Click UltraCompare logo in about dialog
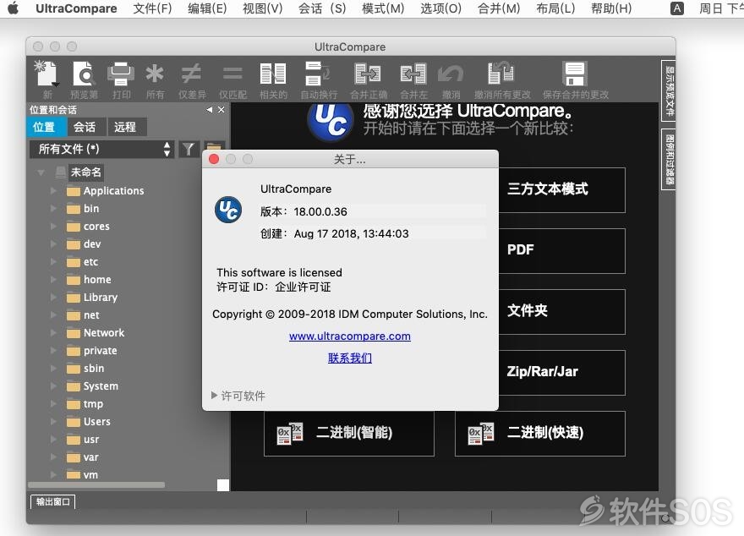 pos(228,210)
